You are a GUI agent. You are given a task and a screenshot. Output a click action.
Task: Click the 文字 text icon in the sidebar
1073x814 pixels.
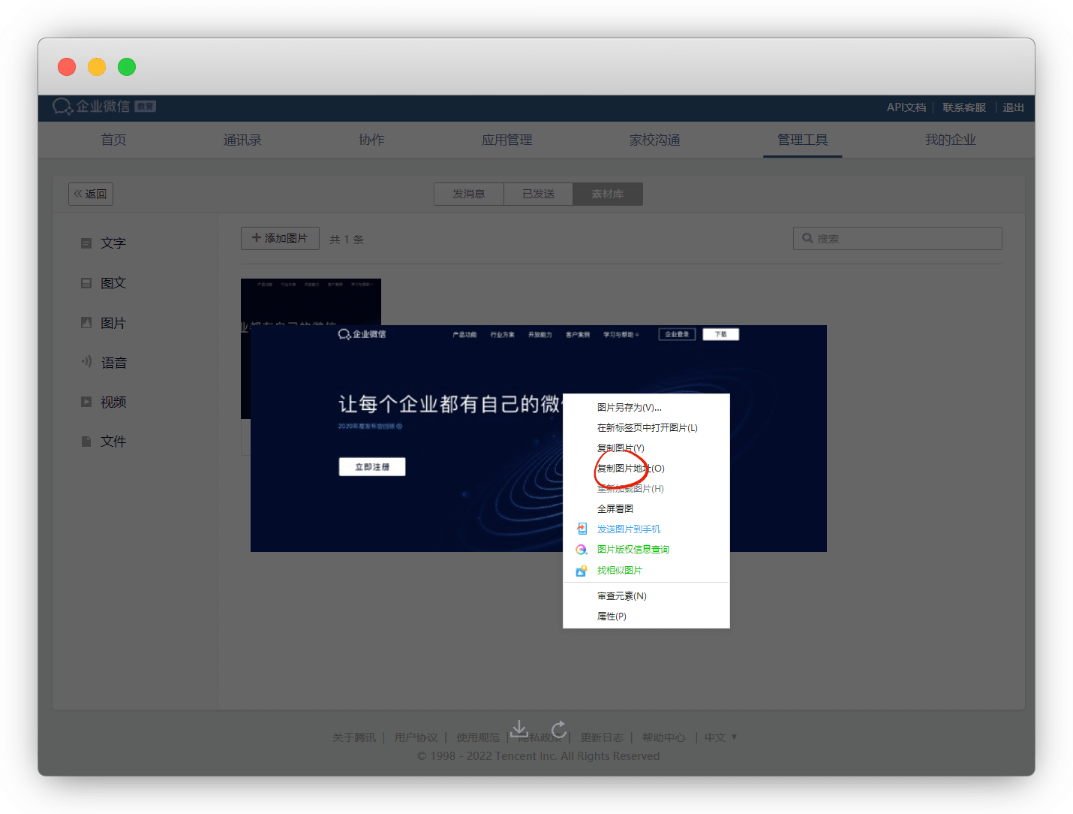(86, 243)
